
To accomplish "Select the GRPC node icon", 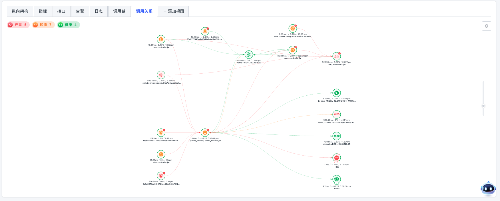I will [337, 114].
